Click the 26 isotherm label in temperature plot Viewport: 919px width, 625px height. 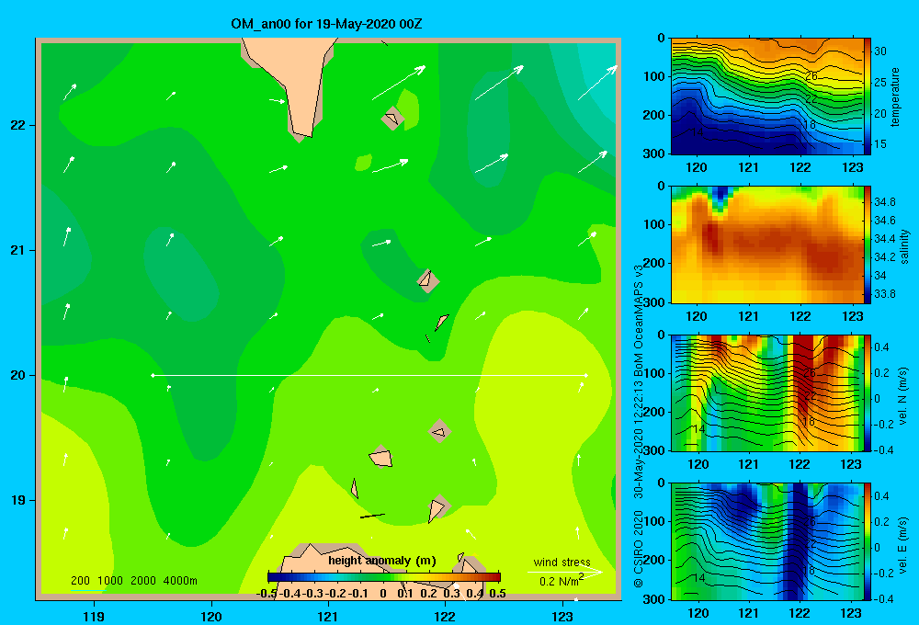click(811, 76)
